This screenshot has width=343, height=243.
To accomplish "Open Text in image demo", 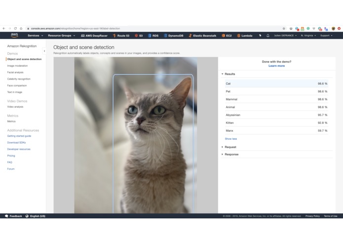I will [x=15, y=92].
